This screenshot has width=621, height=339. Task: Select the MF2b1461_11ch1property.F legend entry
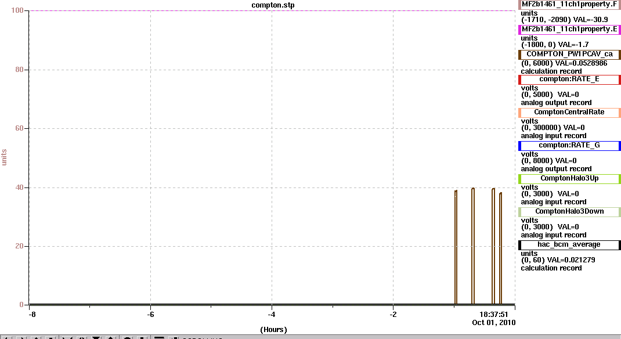[x=569, y=5]
